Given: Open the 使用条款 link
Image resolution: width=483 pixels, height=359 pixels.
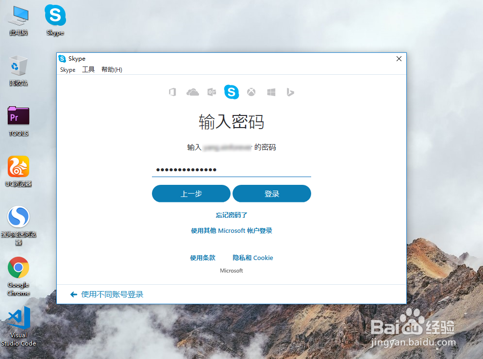Looking at the screenshot, I should [202, 258].
